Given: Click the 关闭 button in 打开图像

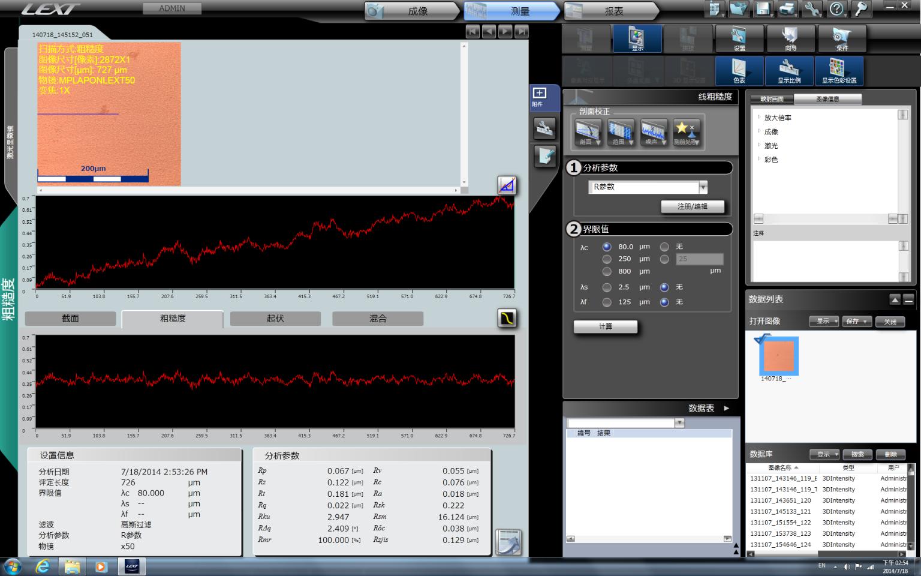Looking at the screenshot, I should (890, 322).
